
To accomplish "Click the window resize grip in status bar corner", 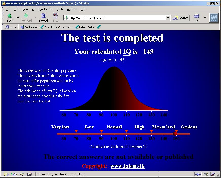I will click(218, 174).
